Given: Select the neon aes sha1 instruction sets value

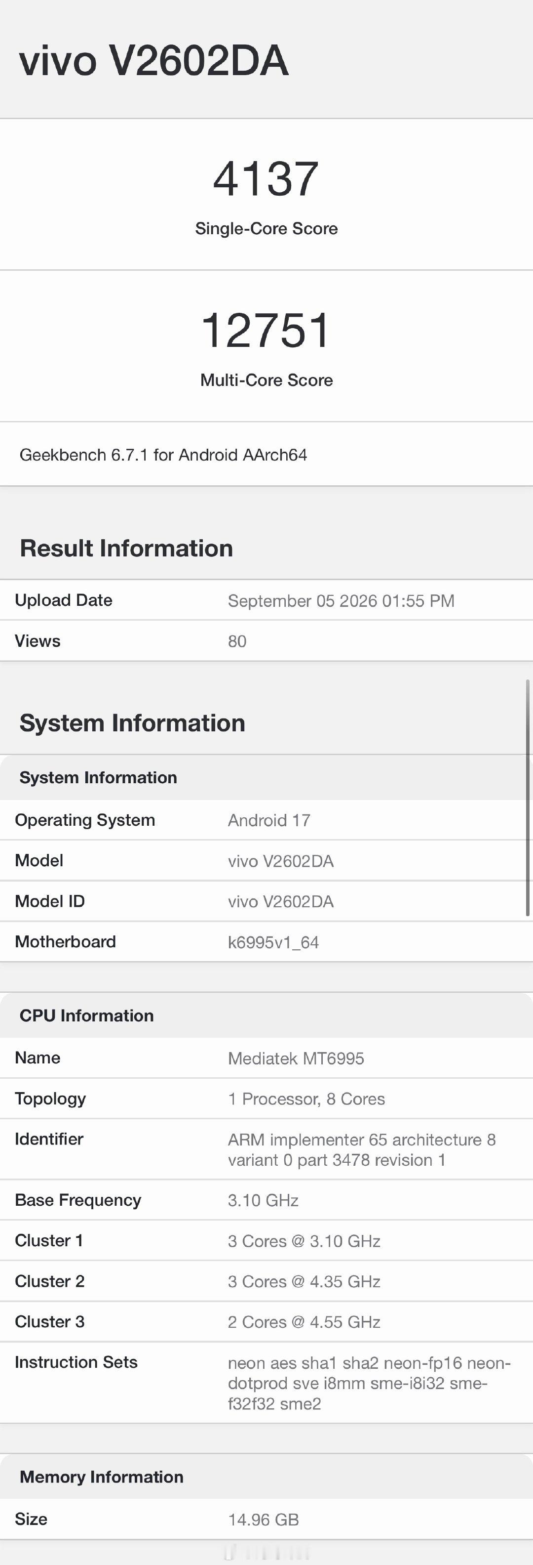Looking at the screenshot, I should 369,1383.
